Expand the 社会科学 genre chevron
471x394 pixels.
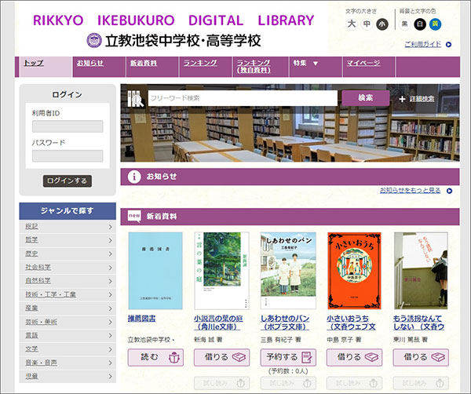(110, 268)
